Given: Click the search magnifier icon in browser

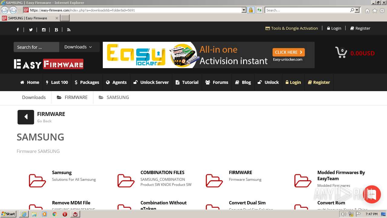Looking at the screenshot, I should pyautogui.click(x=352, y=10).
